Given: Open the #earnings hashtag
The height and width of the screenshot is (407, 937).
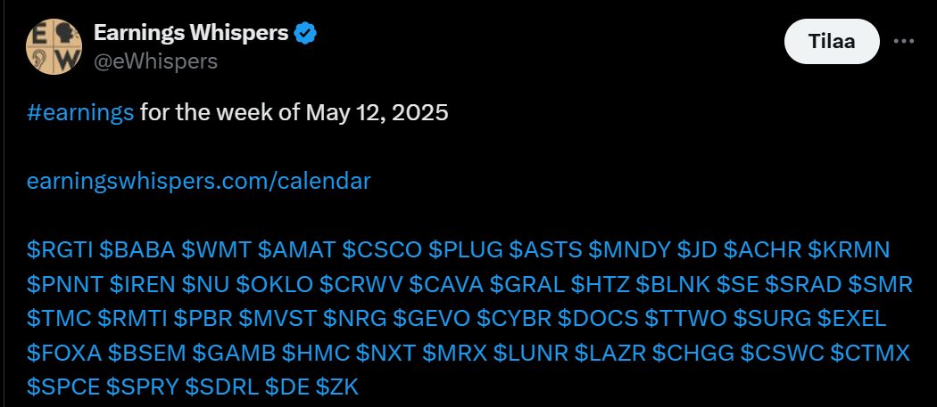Looking at the screenshot, I should [x=80, y=112].
